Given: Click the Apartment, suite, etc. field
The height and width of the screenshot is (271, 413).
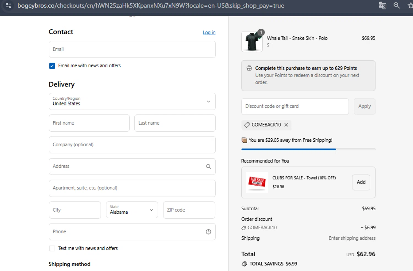Looking at the screenshot, I should click(132, 188).
